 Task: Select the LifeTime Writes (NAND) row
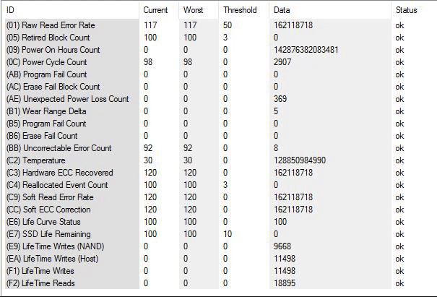pyautogui.click(x=220, y=246)
